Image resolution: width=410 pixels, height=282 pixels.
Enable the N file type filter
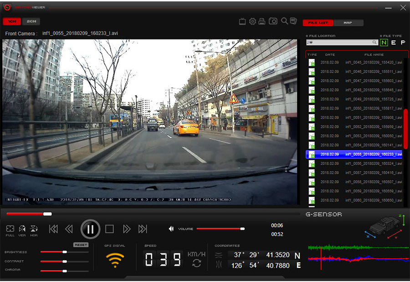click(x=384, y=42)
